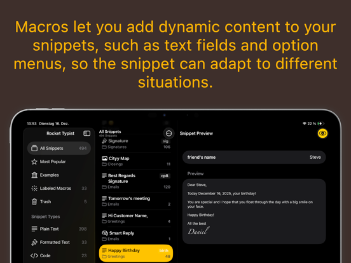Viewport: 351px width, 263px height.
Task: Open the Best Regards Signature snippet
Action: (136, 181)
